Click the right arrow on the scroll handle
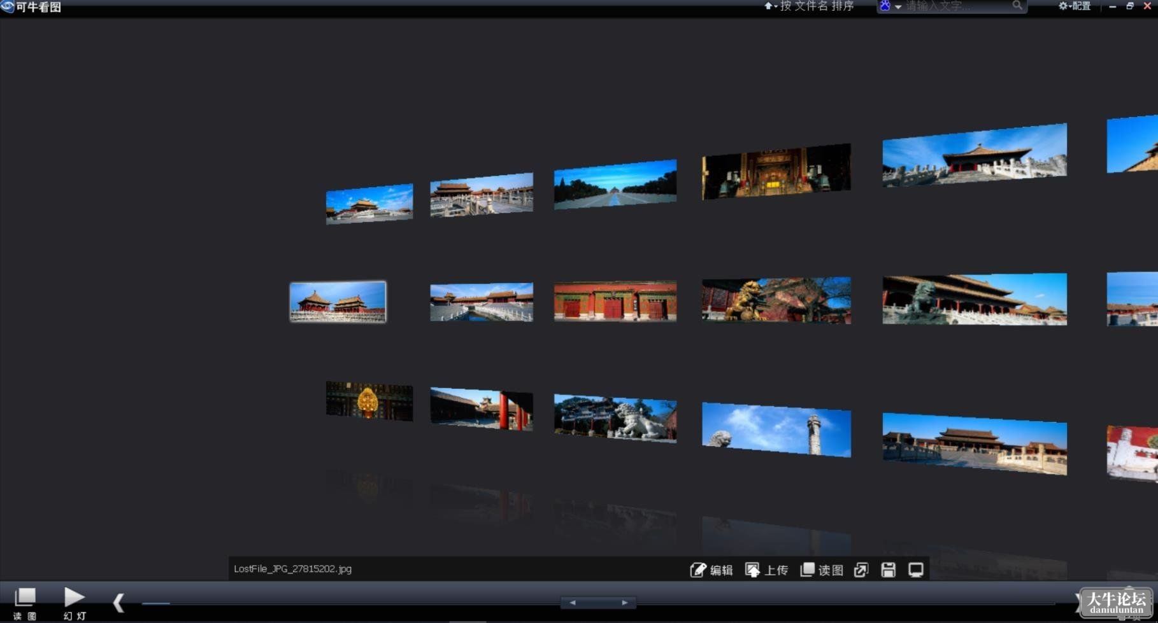1158x623 pixels. coord(625,603)
